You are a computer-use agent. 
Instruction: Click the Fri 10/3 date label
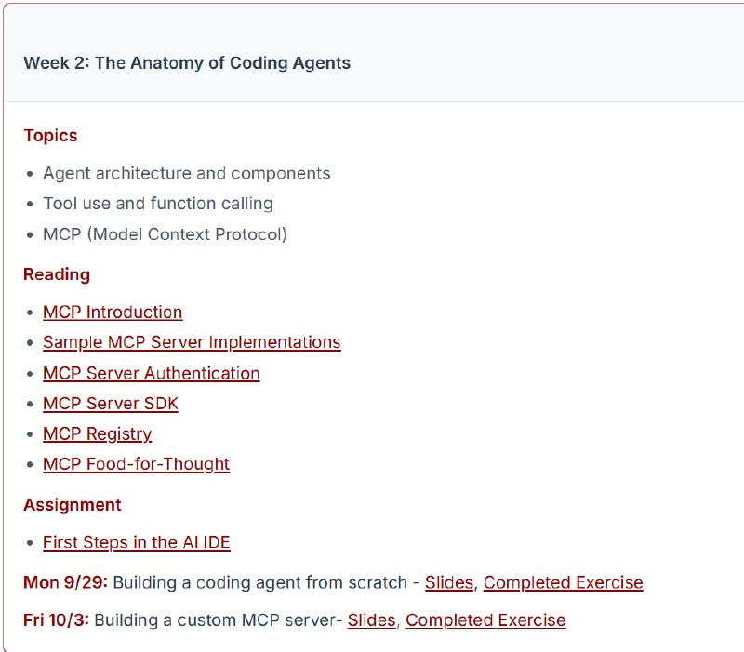click(57, 619)
